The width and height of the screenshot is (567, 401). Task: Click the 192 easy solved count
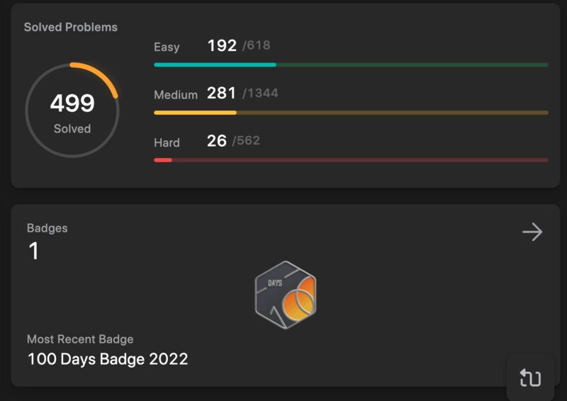coord(222,45)
